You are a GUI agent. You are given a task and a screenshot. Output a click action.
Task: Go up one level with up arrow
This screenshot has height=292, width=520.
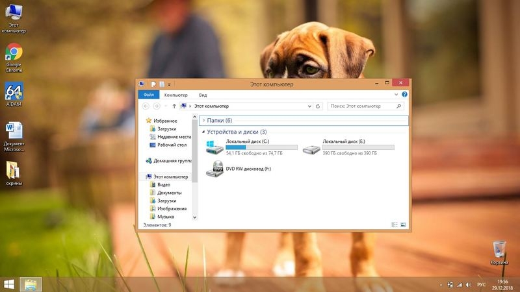click(x=174, y=106)
